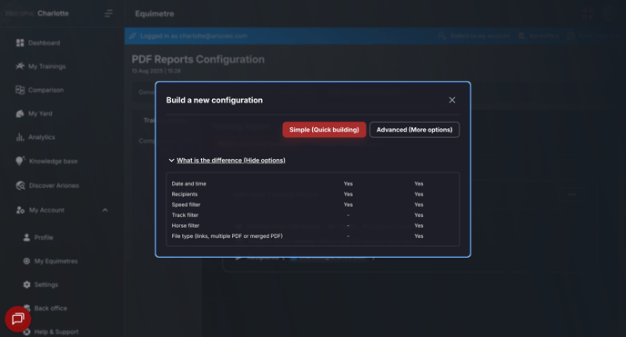Click the My Trainings horse icon
The image size is (626, 337).
pyautogui.click(x=20, y=66)
